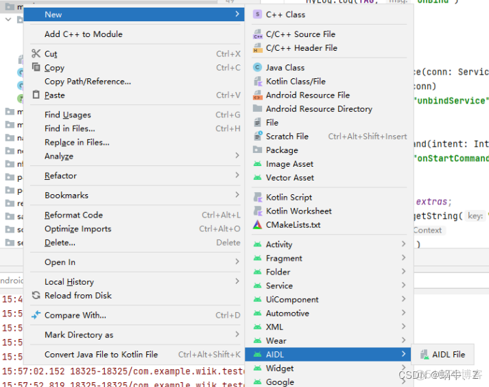Click Copy Path/Reference menu entry
The height and width of the screenshot is (387, 489).
coord(87,82)
